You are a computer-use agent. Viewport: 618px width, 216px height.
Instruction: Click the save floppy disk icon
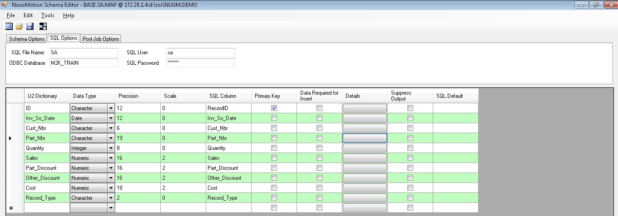point(30,26)
